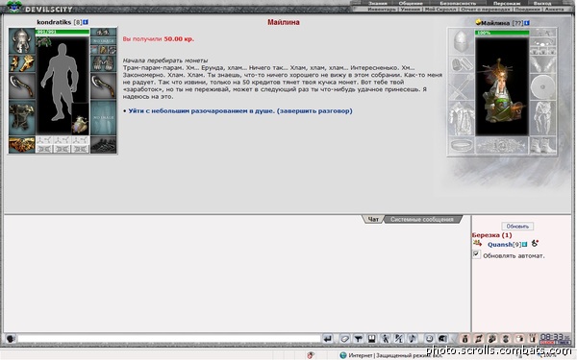Open the Общение menu
This screenshot has height=360, width=577.
pyautogui.click(x=411, y=3)
